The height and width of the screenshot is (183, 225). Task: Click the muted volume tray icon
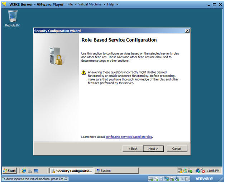pyautogui.click(x=203, y=171)
